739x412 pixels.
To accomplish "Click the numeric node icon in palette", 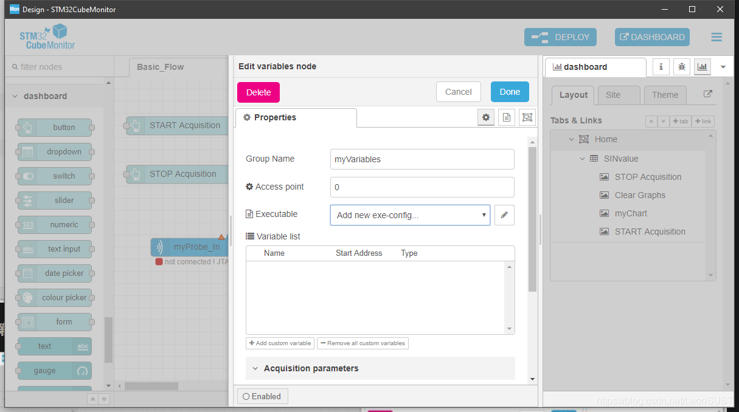I will click(27, 225).
